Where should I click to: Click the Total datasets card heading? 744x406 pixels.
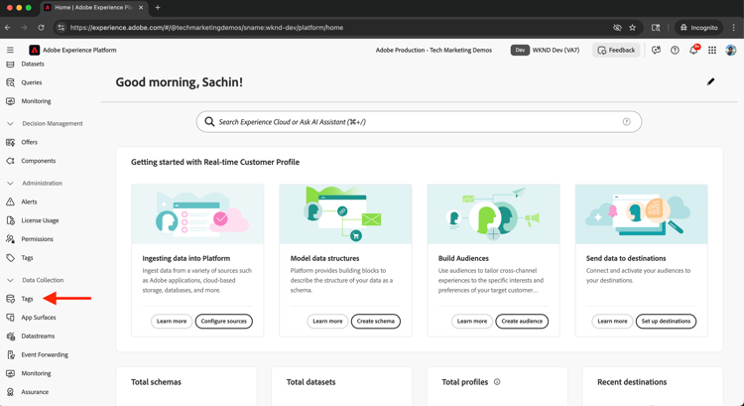click(310, 382)
